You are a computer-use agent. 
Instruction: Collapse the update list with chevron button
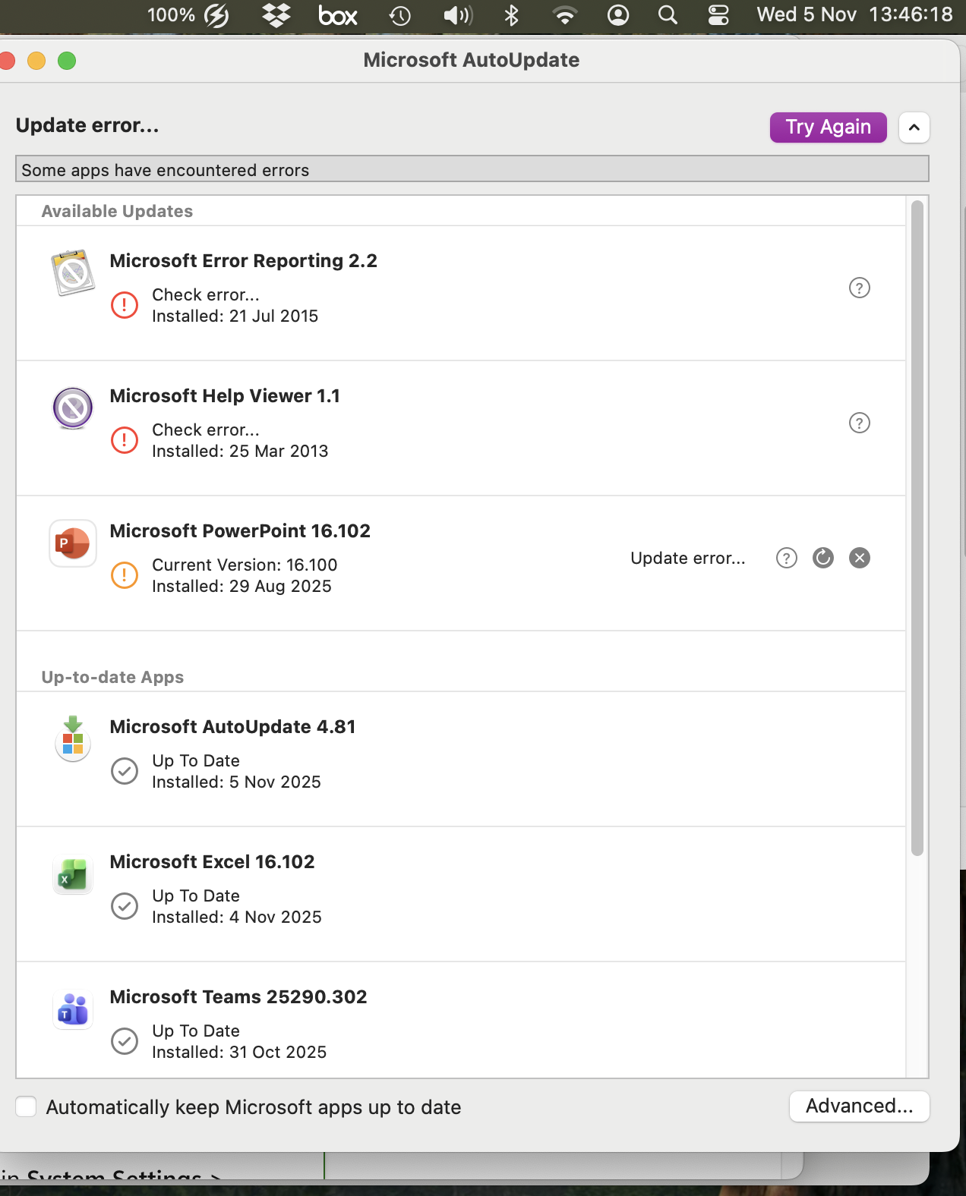click(x=914, y=127)
